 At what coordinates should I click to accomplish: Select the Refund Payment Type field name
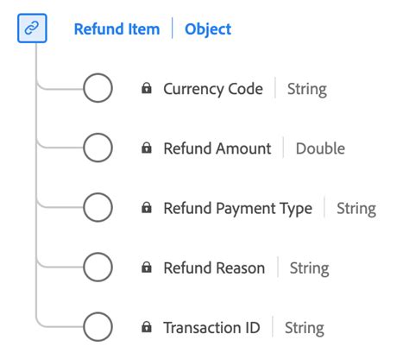(238, 209)
